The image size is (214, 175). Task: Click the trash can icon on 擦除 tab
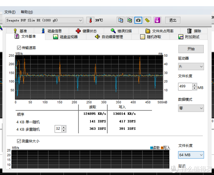click(x=189, y=31)
